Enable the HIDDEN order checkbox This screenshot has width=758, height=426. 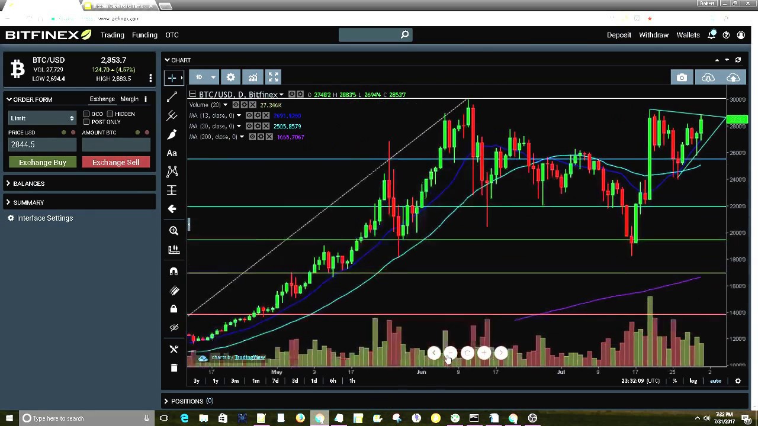[x=110, y=114]
